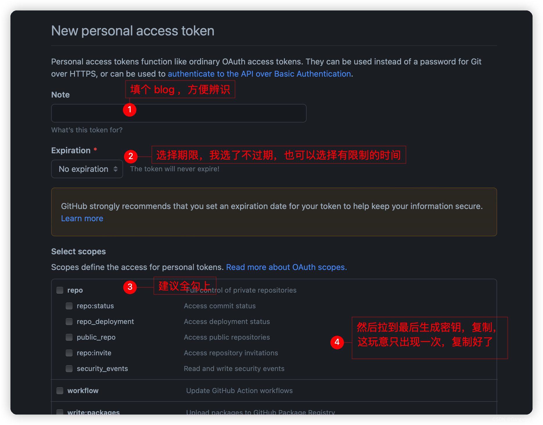Screen dimensions: 543x425
Task: Click the red number 4 annotation marker
Action: point(337,342)
